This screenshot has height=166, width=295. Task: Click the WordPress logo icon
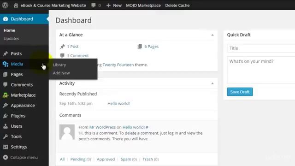(x=5, y=5)
